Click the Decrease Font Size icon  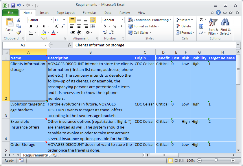[63, 26]
